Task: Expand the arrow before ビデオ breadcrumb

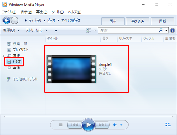Action: (44, 21)
